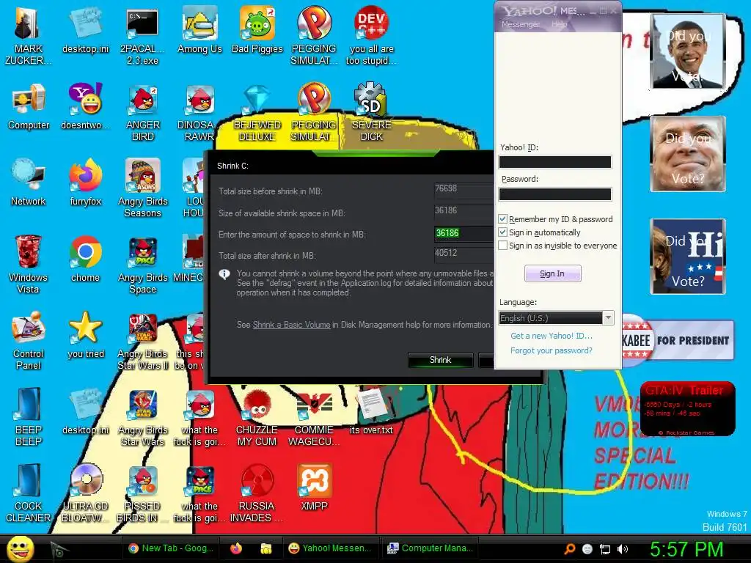Open the chome Chrome desktop icon
The width and height of the screenshot is (751, 563).
85,259
